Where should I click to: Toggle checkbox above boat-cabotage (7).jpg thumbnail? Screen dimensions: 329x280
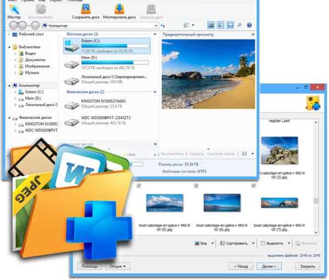253,186
